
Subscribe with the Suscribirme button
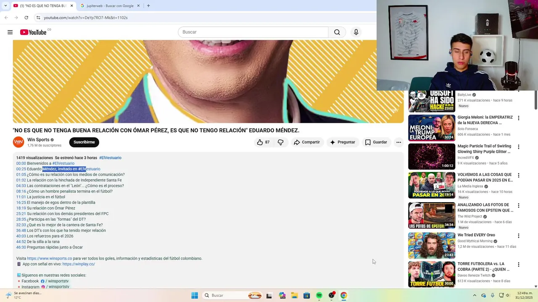[x=84, y=142]
